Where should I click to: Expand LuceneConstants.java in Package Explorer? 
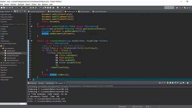click(3, 53)
